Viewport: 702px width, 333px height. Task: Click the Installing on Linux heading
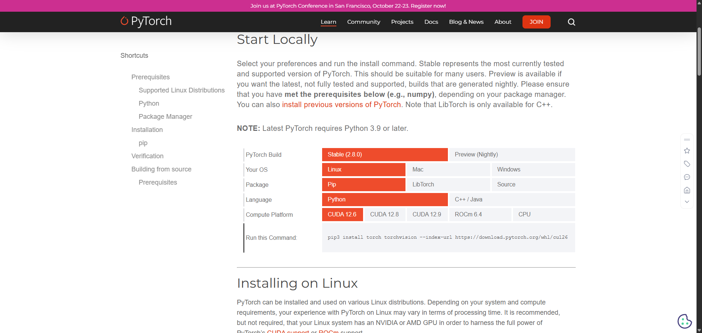pos(297,283)
